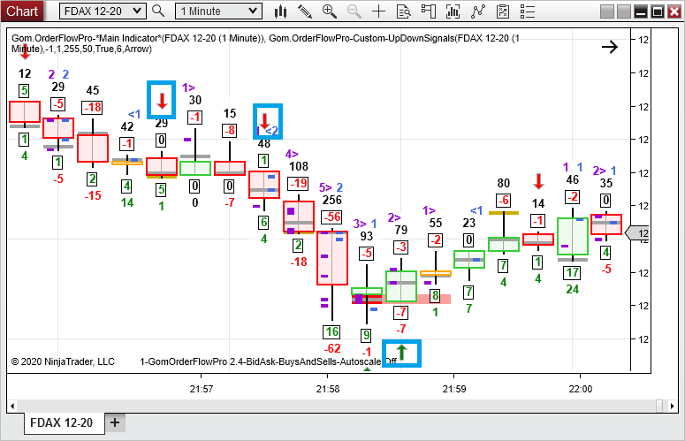The width and height of the screenshot is (685, 441).
Task: Open the Chart Trader icon
Action: coord(429,11)
